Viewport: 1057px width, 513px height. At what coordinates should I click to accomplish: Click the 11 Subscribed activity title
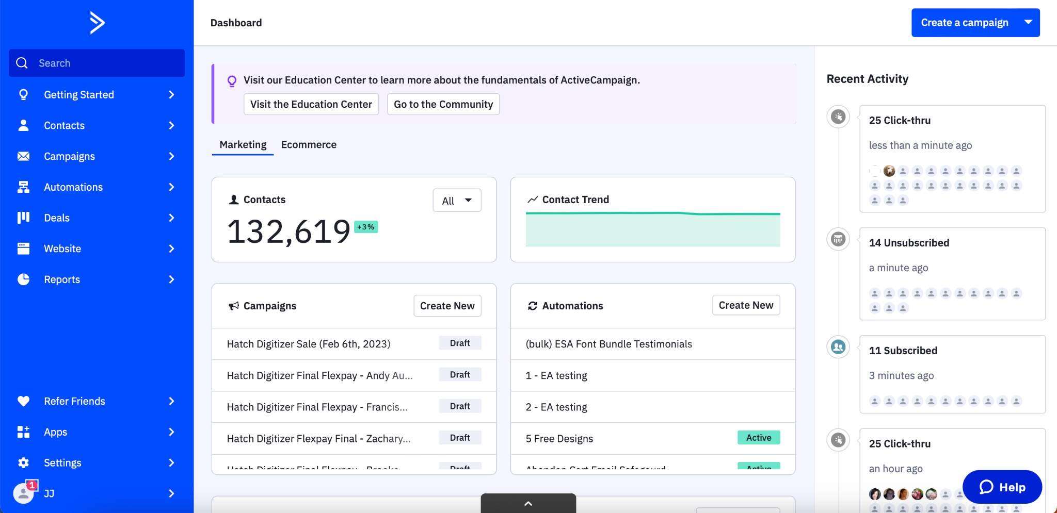(x=903, y=351)
